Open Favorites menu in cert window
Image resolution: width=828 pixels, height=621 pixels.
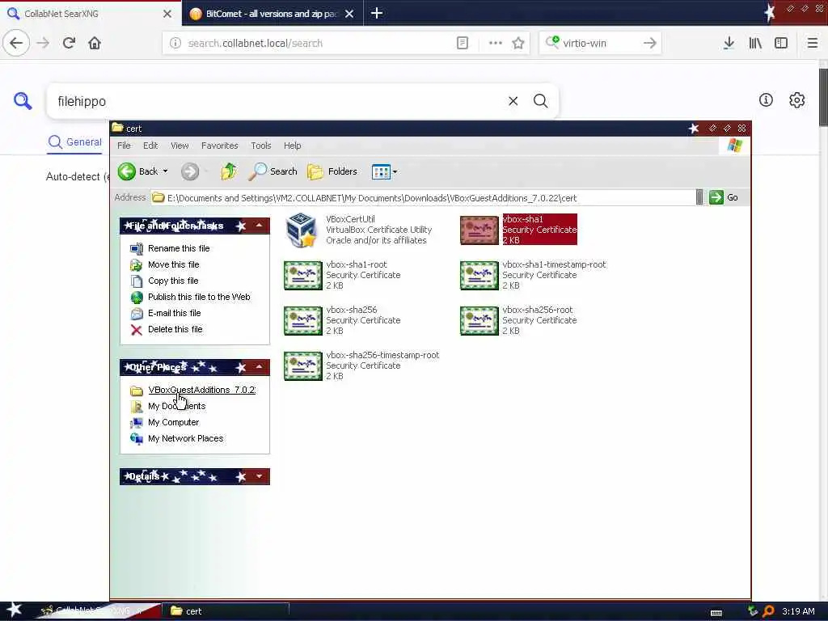[220, 146]
